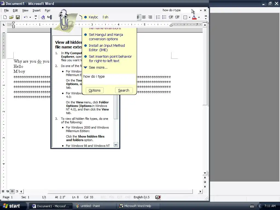Toggle TRK track changes in status bar
Image resolution: width=280 pixels, height=210 pixels.
(x=112, y=197)
